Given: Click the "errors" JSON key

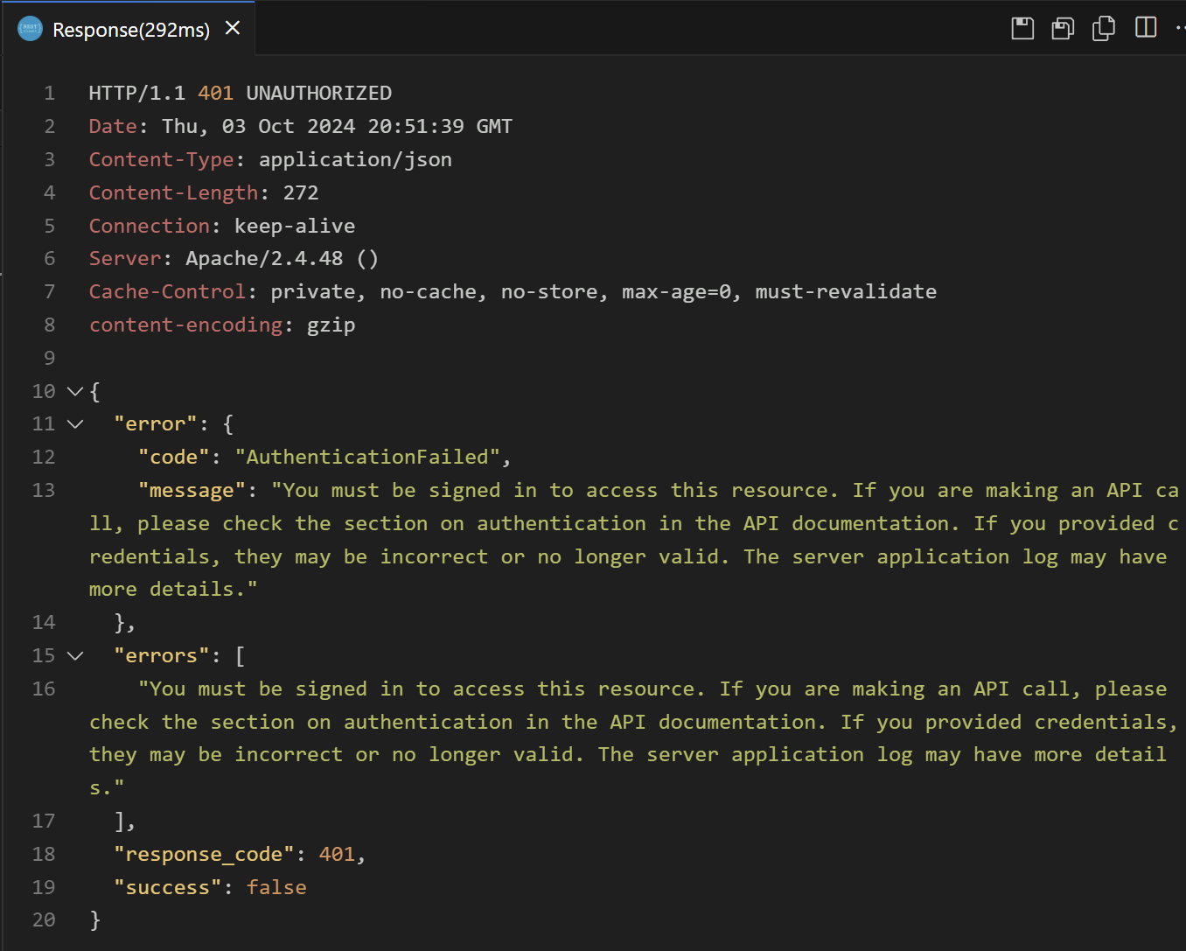Looking at the screenshot, I should pos(162,655).
